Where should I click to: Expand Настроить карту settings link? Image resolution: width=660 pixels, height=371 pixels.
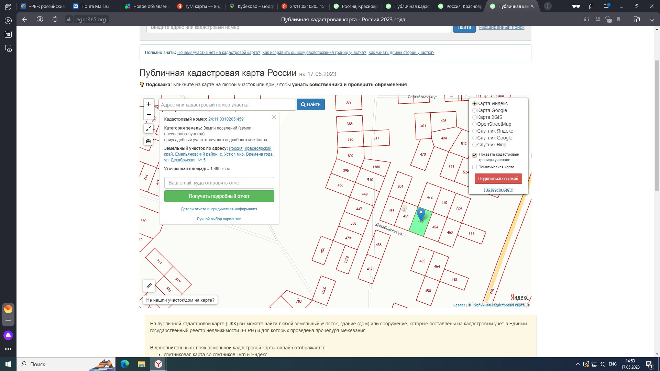pyautogui.click(x=498, y=190)
